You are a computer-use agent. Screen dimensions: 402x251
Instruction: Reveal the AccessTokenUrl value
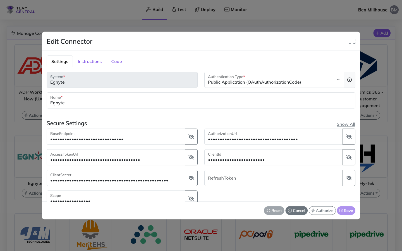191,157
